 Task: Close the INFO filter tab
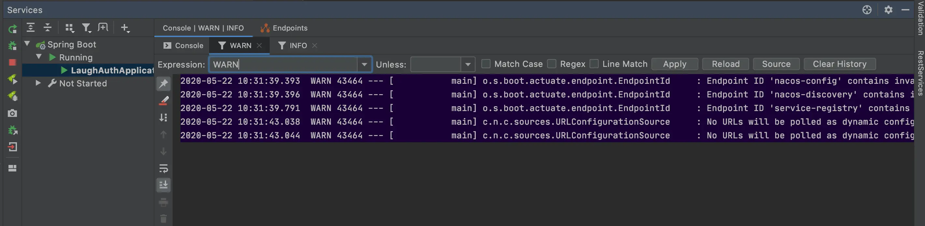pos(315,45)
